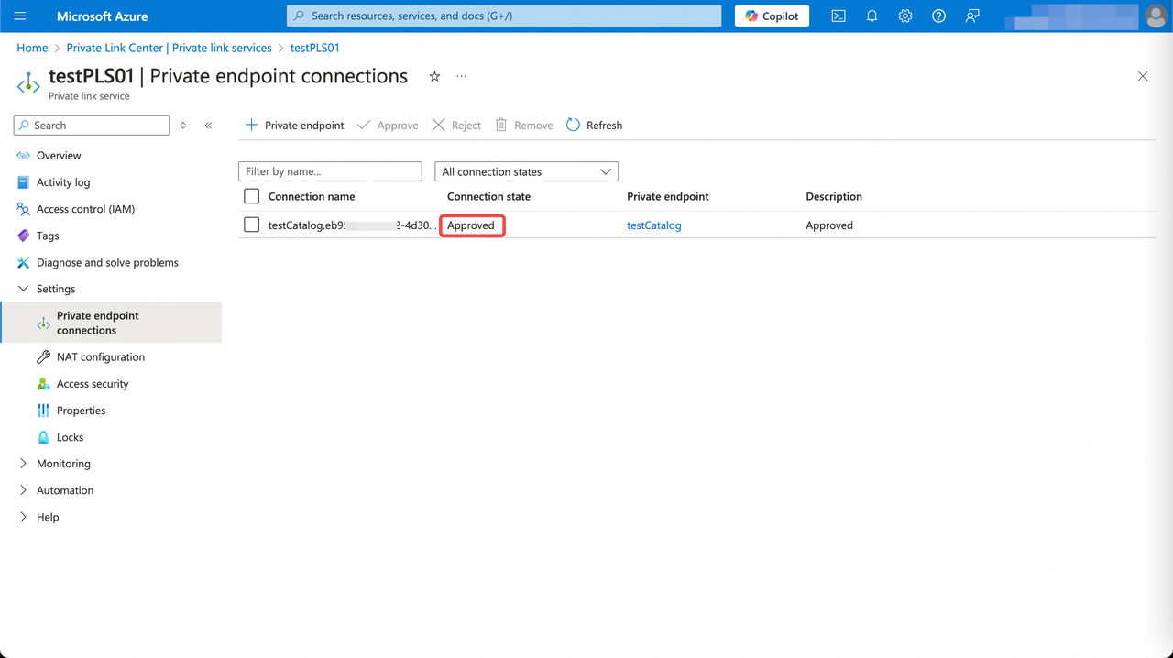Click the Approved connection state badge

click(472, 225)
